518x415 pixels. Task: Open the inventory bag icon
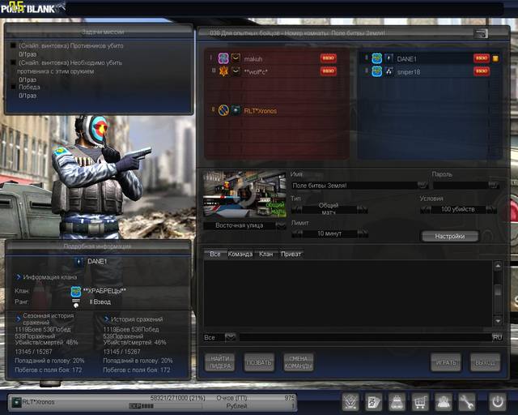click(397, 402)
